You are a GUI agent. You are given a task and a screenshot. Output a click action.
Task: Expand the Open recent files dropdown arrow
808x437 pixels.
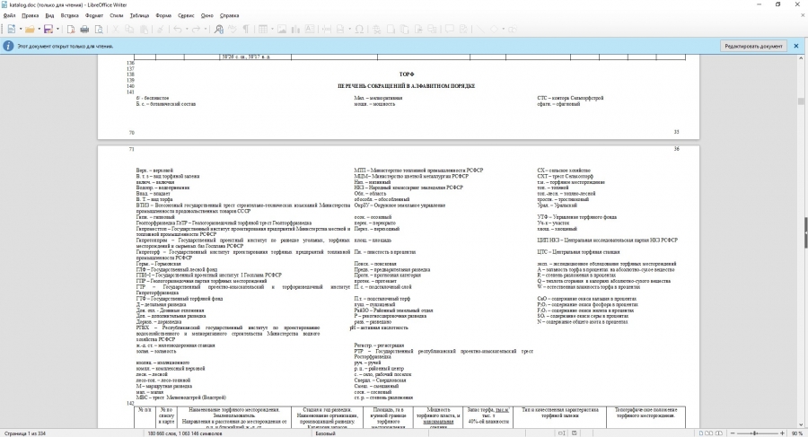(x=39, y=30)
